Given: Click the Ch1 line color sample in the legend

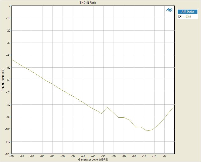Looking at the screenshot, I should 184,17.
